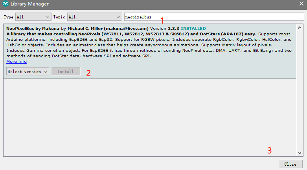This screenshot has width=307, height=170.
Task: Click the Type label beside the filter
Action: (8, 17)
